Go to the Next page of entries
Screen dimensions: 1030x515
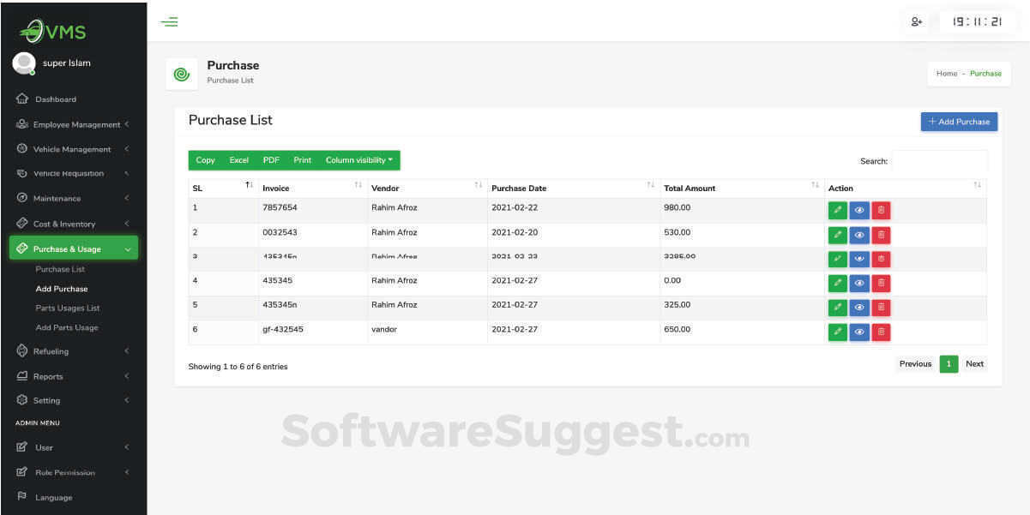tap(974, 363)
